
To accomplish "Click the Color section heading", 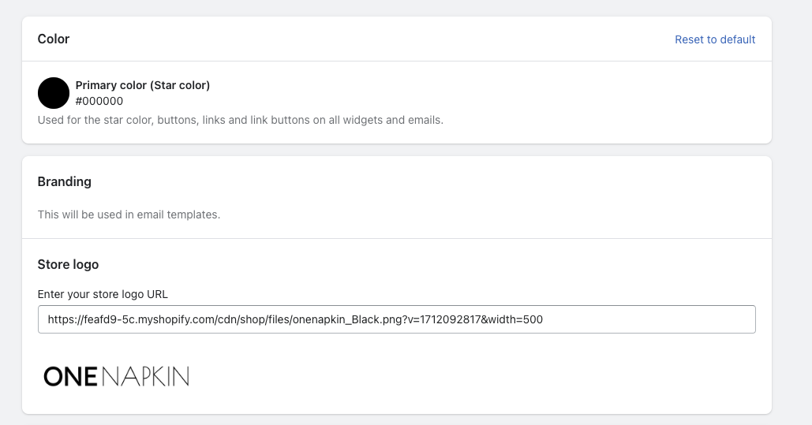I will (54, 39).
